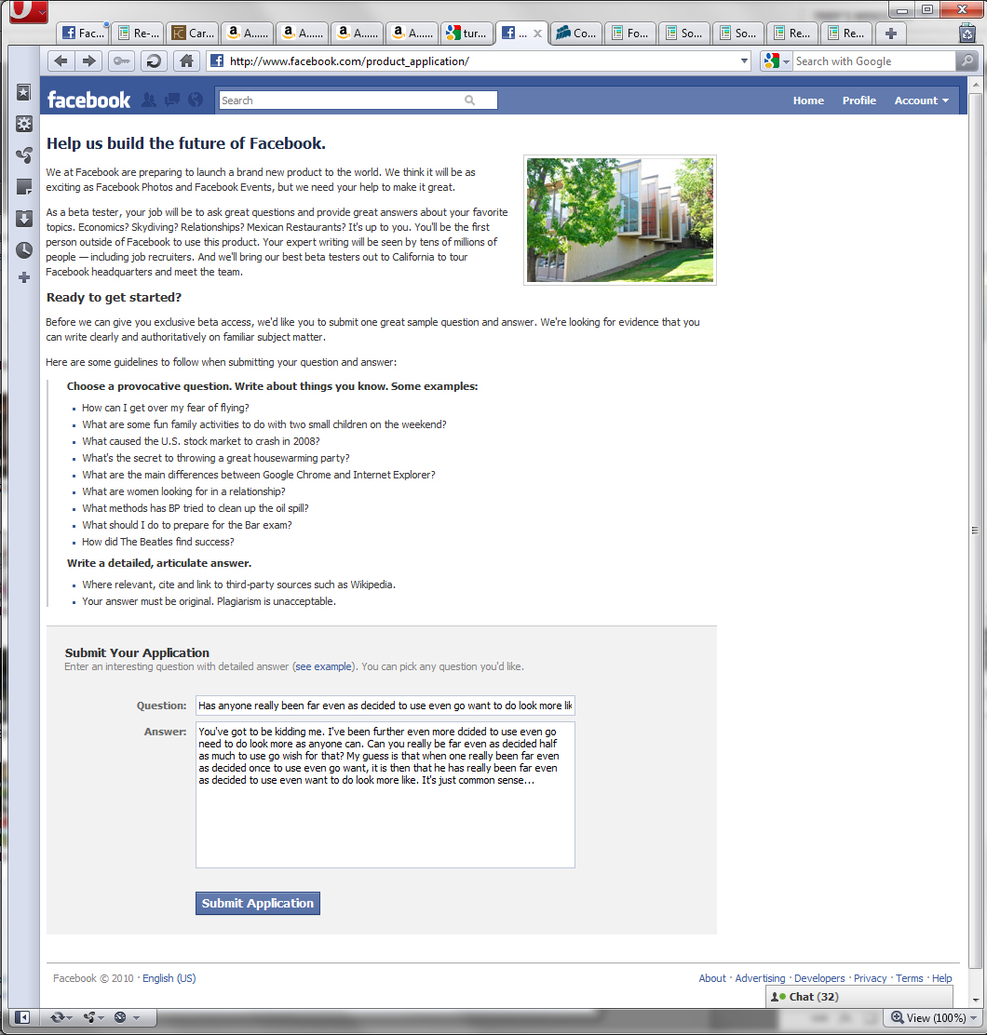987x1035 pixels.
Task: Toggle the side panel from status bar
Action: click(22, 1017)
